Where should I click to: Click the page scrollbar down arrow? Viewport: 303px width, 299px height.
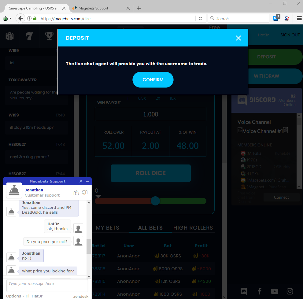pos(224,297)
